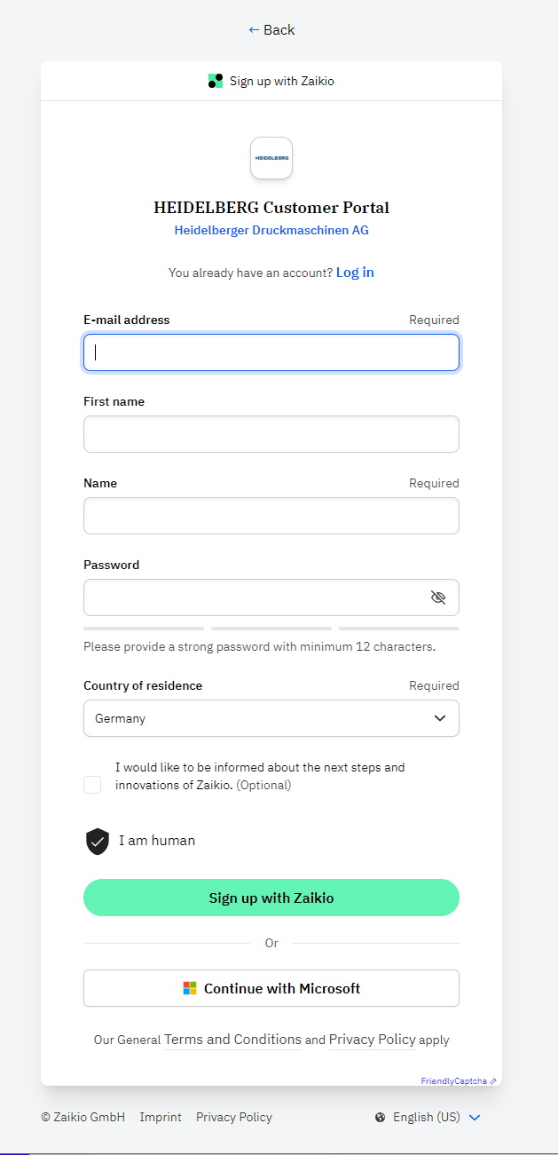
Task: Click the Zaikio logo icon in the header
Action: click(215, 81)
